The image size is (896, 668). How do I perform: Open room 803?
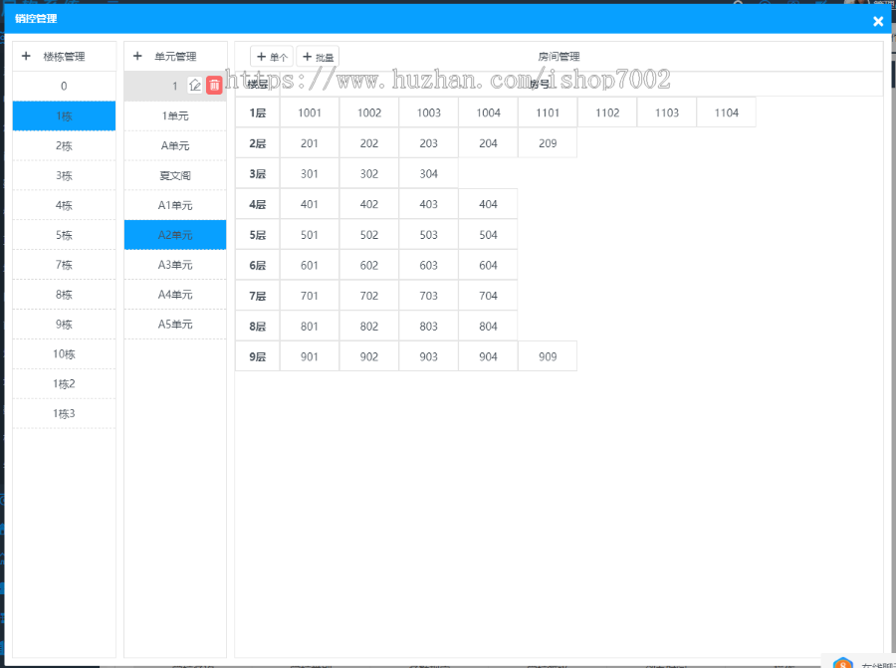pos(428,327)
